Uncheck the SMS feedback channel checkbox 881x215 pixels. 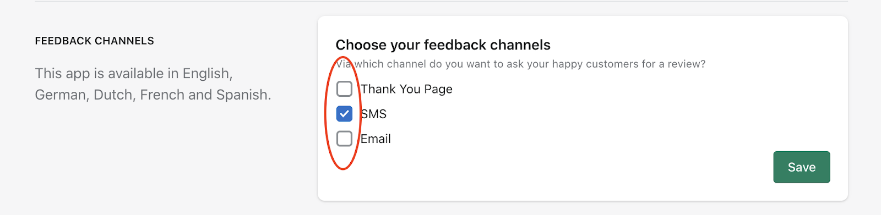click(344, 114)
